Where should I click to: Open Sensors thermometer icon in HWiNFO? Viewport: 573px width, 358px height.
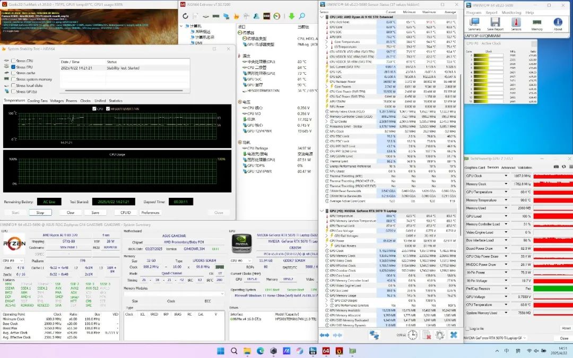tap(516, 24)
